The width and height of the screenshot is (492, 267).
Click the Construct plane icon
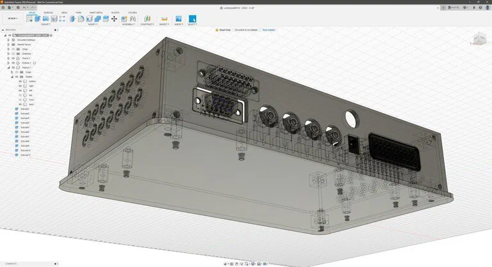click(x=147, y=19)
